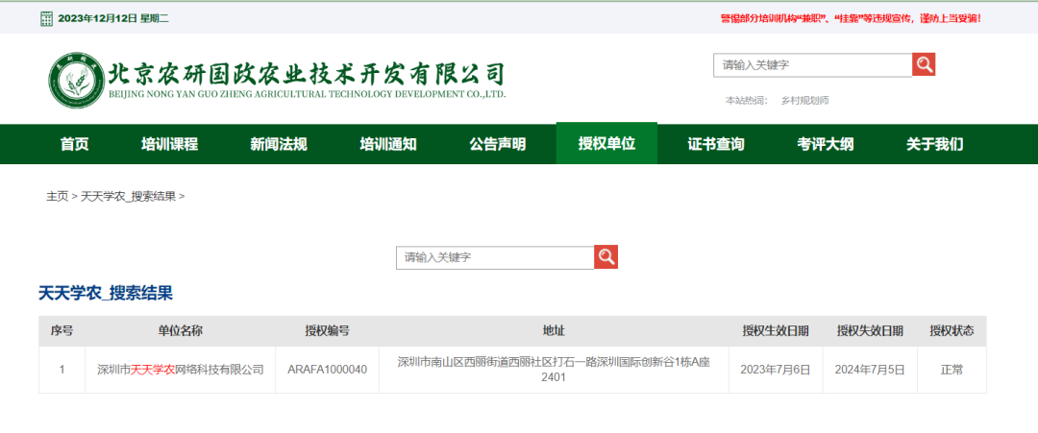The height and width of the screenshot is (433, 1038).
Task: Click the 授权失效日期 column header
Action: (x=869, y=331)
